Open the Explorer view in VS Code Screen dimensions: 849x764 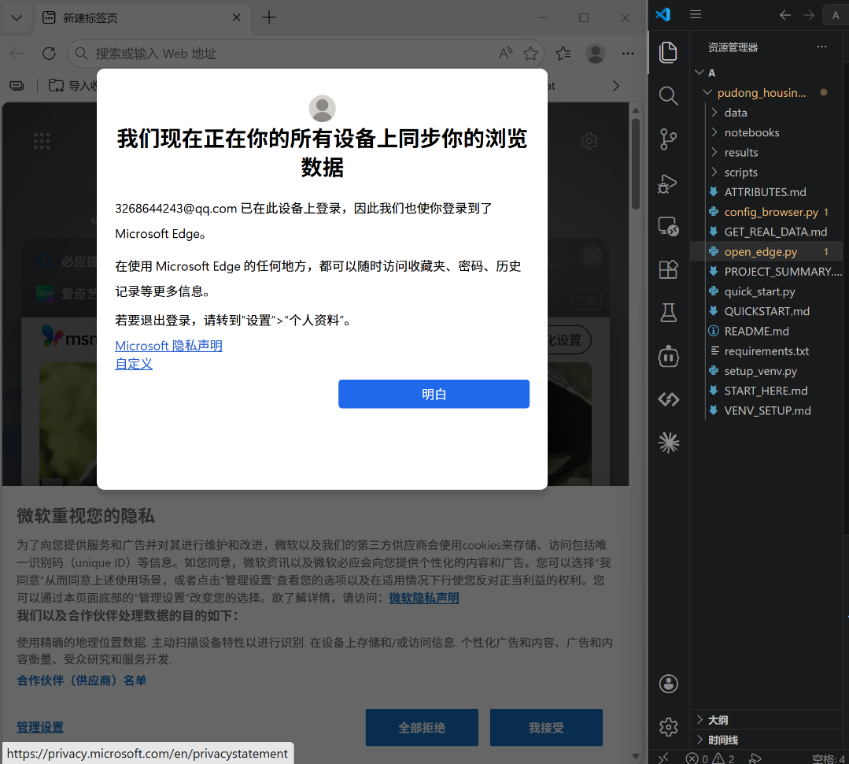coord(668,53)
